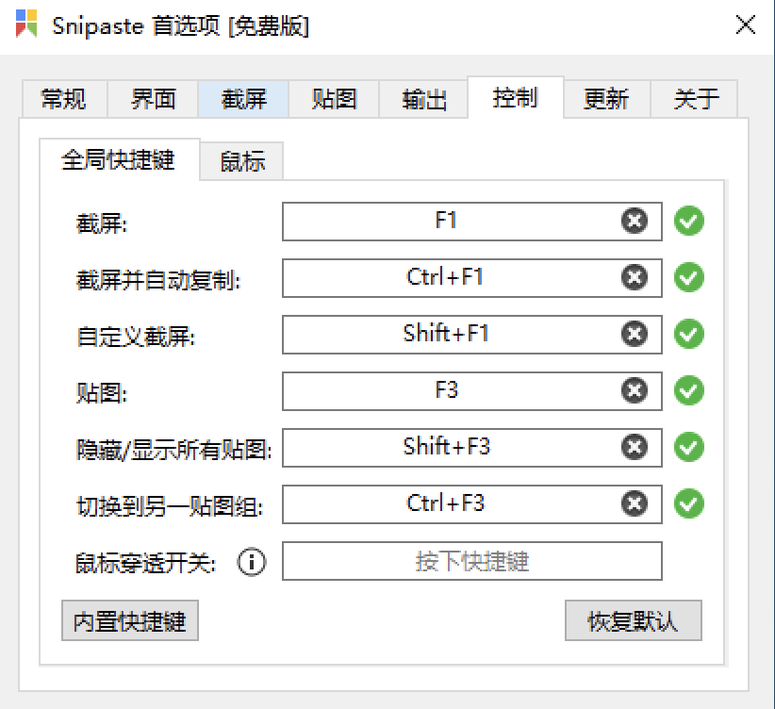Select the 控制 tab
775x709 pixels.
pos(516,97)
